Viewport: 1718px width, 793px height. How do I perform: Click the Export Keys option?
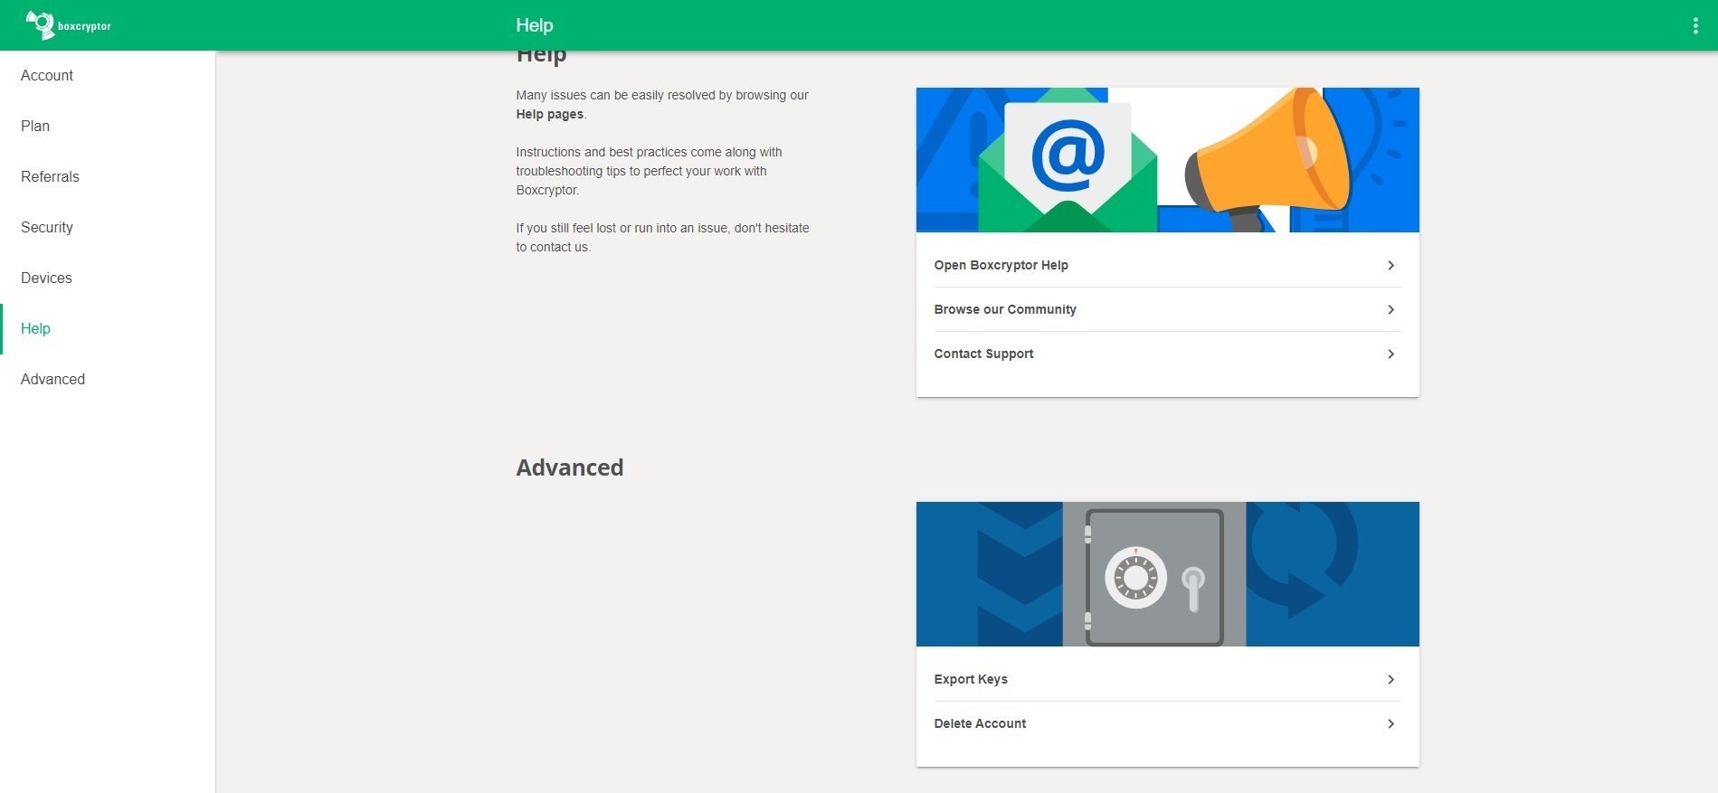click(1167, 679)
